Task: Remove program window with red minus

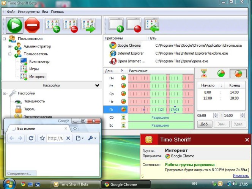Action: coord(134,25)
